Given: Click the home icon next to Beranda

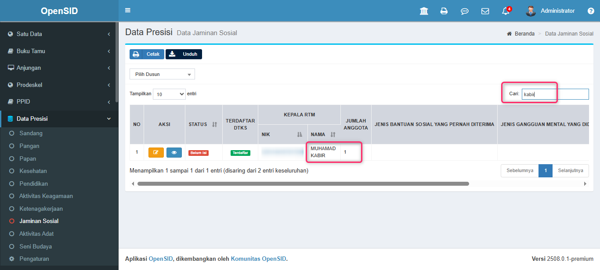Looking at the screenshot, I should 509,34.
